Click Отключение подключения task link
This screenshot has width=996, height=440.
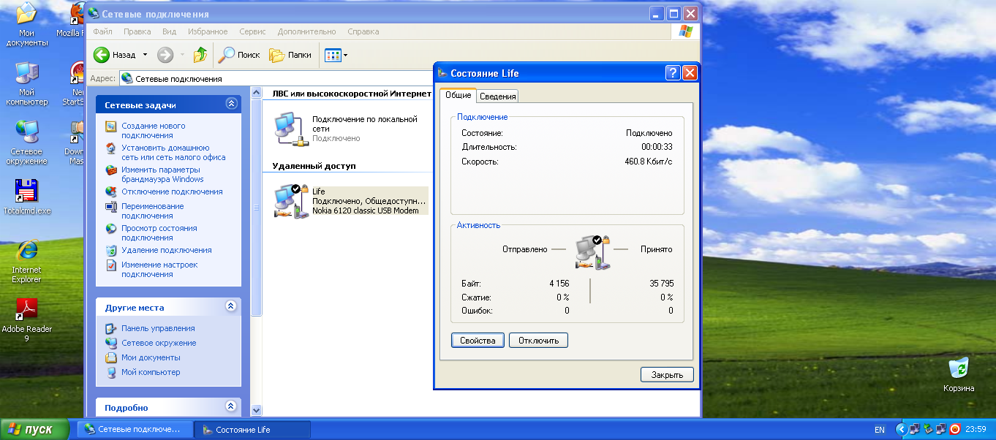[x=172, y=191]
